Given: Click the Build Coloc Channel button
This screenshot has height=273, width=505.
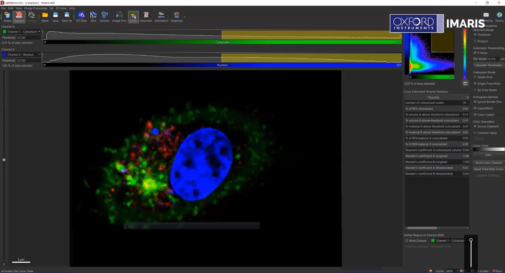Looking at the screenshot, I should pyautogui.click(x=488, y=163).
